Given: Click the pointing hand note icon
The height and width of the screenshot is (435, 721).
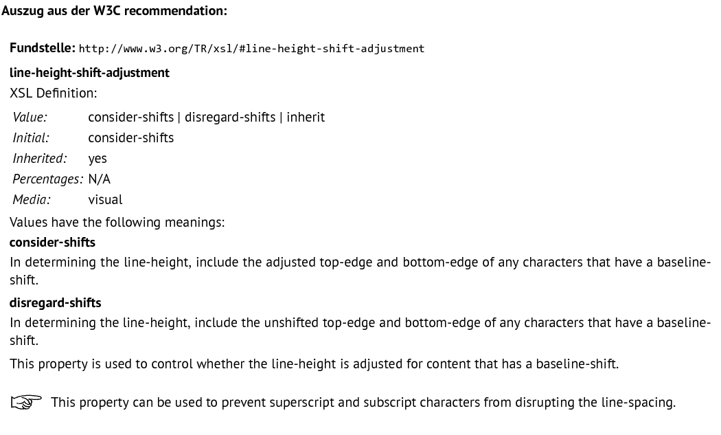Looking at the screenshot, I should click(26, 402).
